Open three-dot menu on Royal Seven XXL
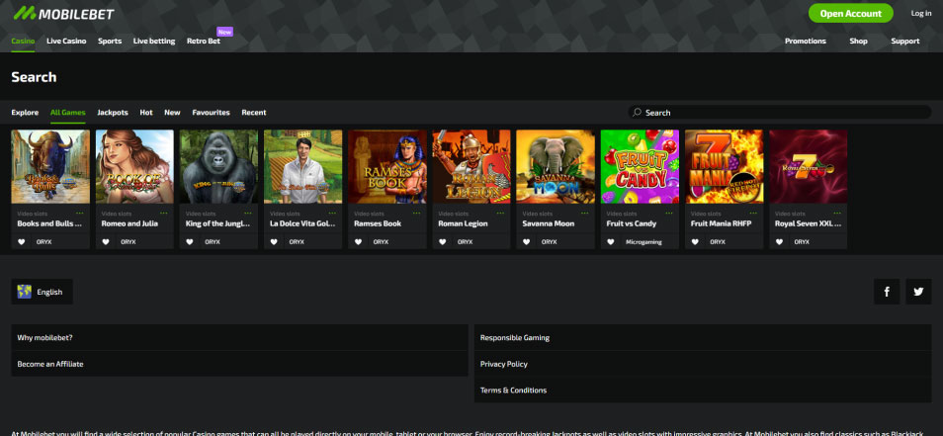This screenshot has height=436, width=943. pos(838,213)
